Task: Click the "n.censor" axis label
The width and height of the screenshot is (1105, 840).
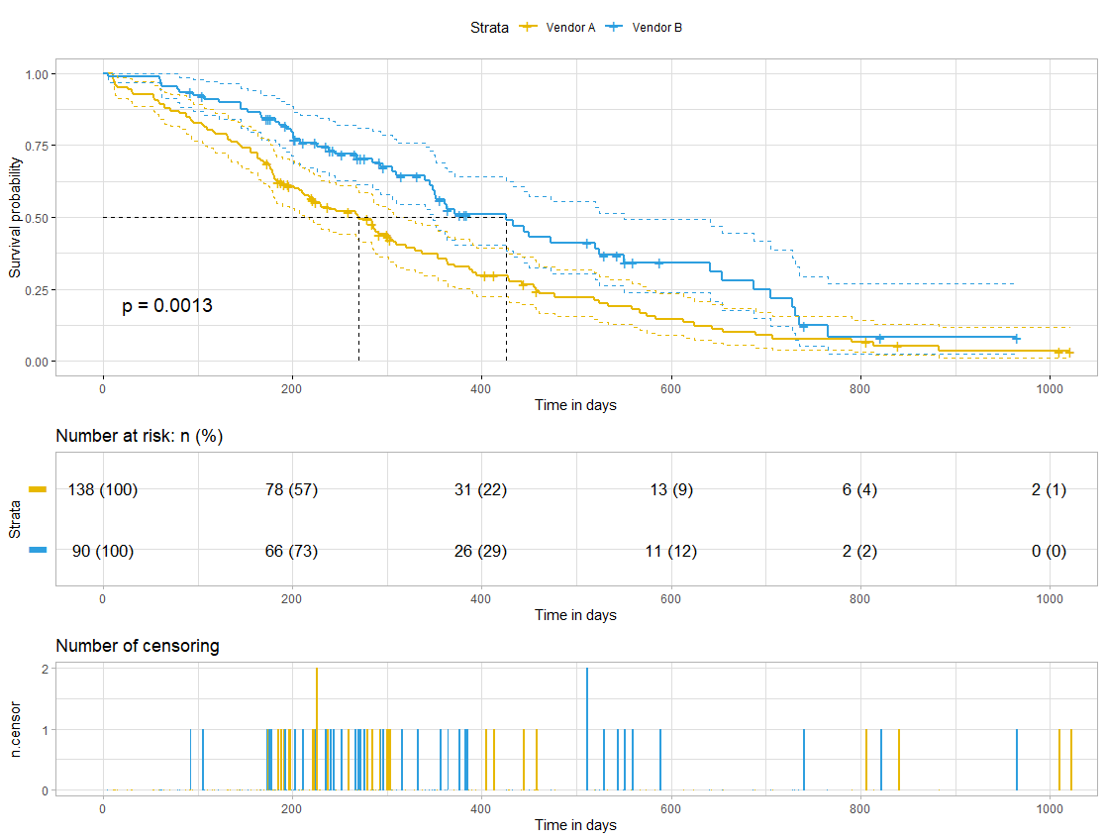Action: pyautogui.click(x=15, y=729)
